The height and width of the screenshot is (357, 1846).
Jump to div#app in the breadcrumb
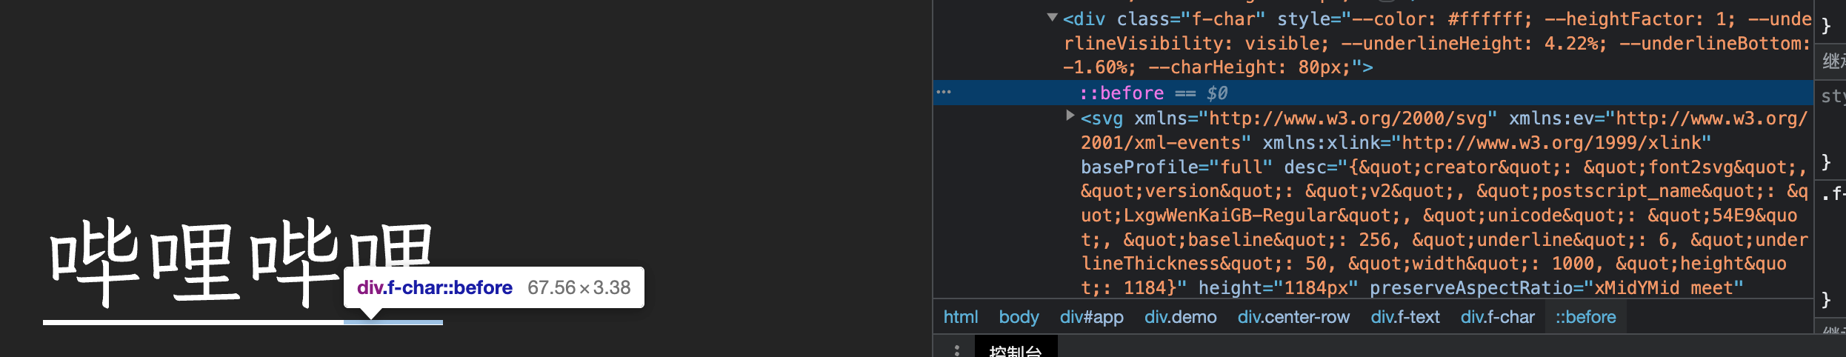(x=1091, y=317)
